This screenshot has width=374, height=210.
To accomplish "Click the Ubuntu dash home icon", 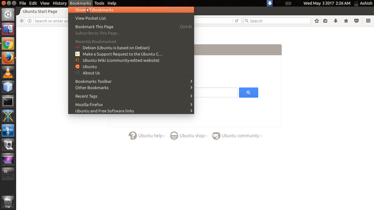I will [8, 14].
